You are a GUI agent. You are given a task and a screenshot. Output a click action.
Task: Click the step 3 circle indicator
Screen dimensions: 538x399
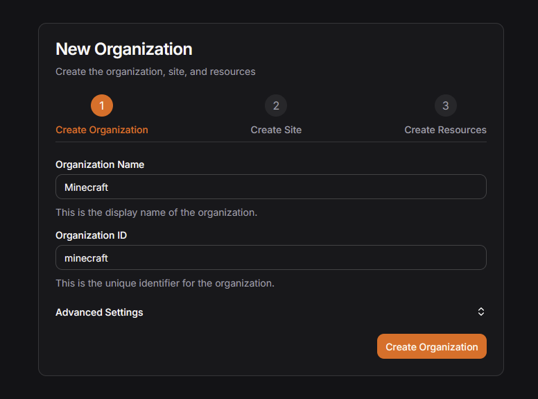click(x=445, y=105)
